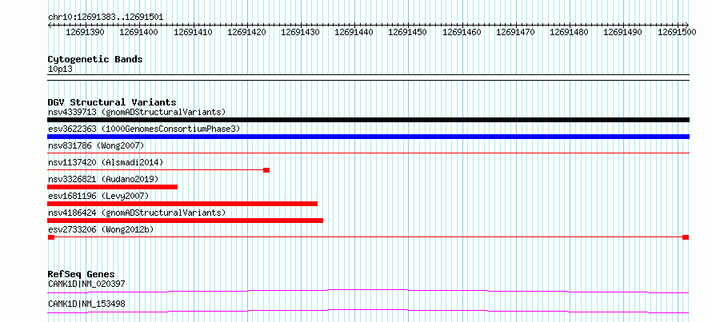
Task: Open the esv3622363 (1000GenomesConsortiumPhase3) label
Action: [x=144, y=129]
